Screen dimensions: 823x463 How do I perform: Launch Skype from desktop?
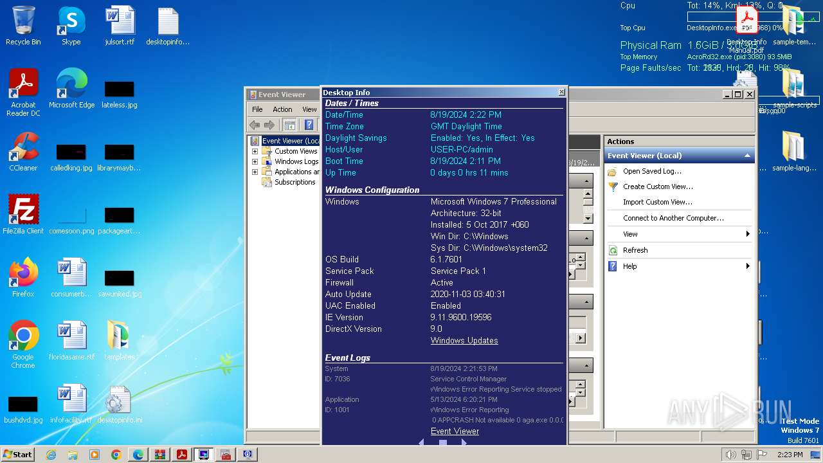click(71, 26)
